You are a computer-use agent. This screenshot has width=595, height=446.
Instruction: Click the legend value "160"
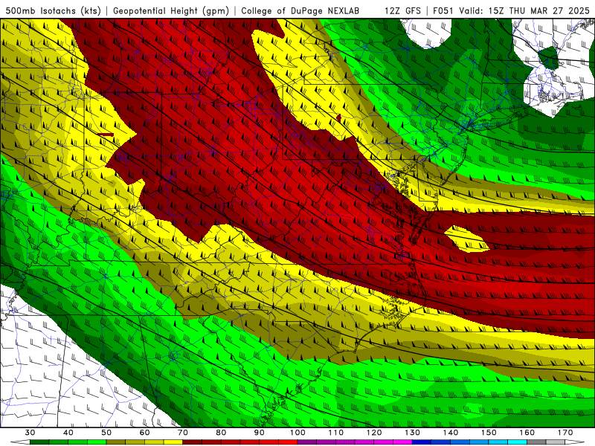(527, 433)
